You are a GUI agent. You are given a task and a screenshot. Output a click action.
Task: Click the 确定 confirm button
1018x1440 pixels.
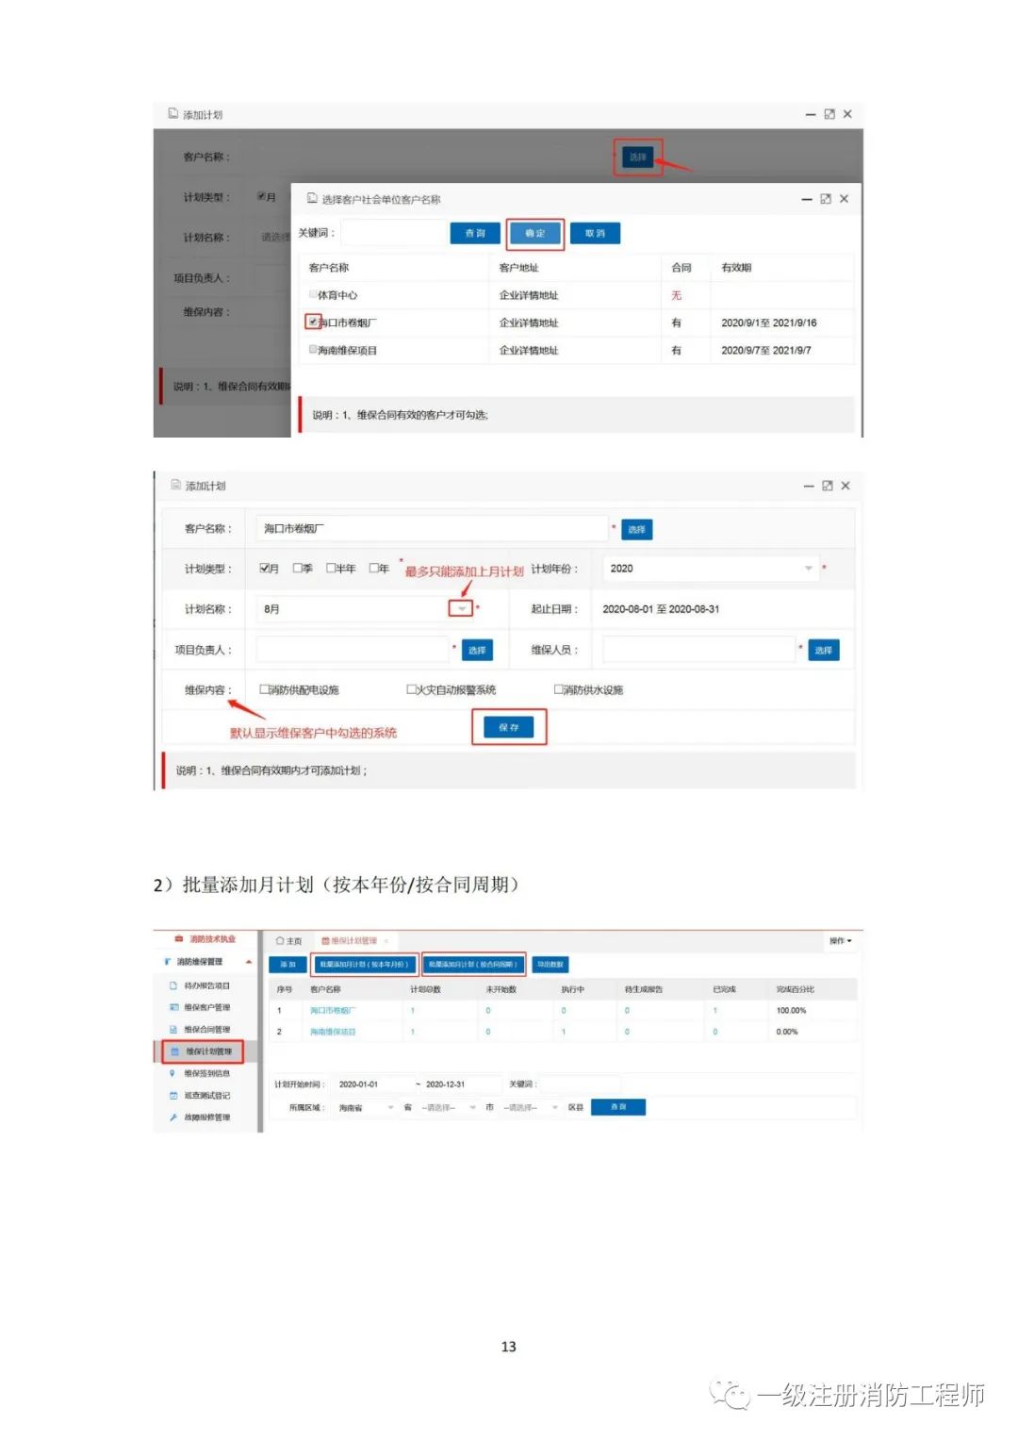535,233
